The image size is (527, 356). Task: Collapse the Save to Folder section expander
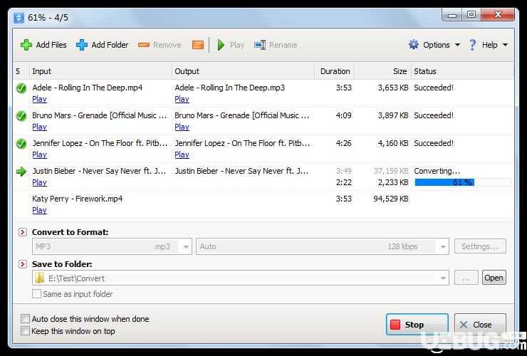(x=23, y=264)
